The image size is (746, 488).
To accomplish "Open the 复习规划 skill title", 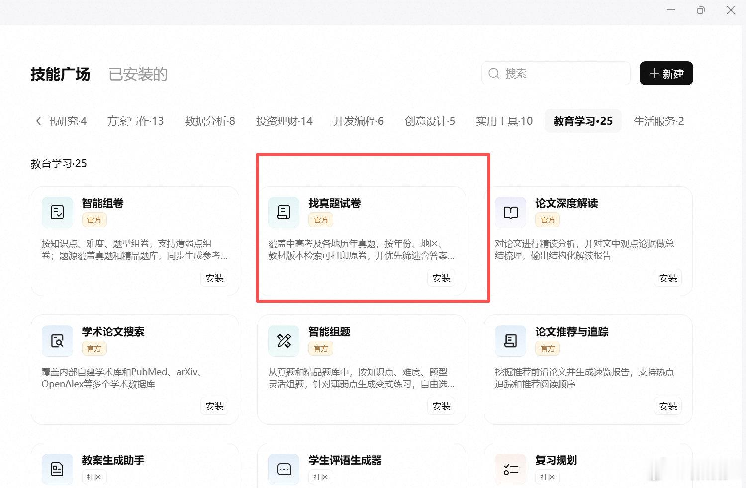I will pos(556,460).
